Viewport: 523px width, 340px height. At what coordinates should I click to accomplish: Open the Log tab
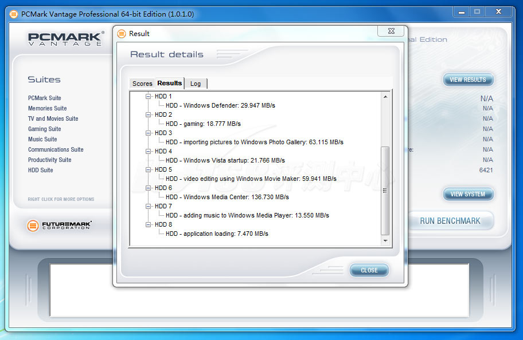point(196,84)
